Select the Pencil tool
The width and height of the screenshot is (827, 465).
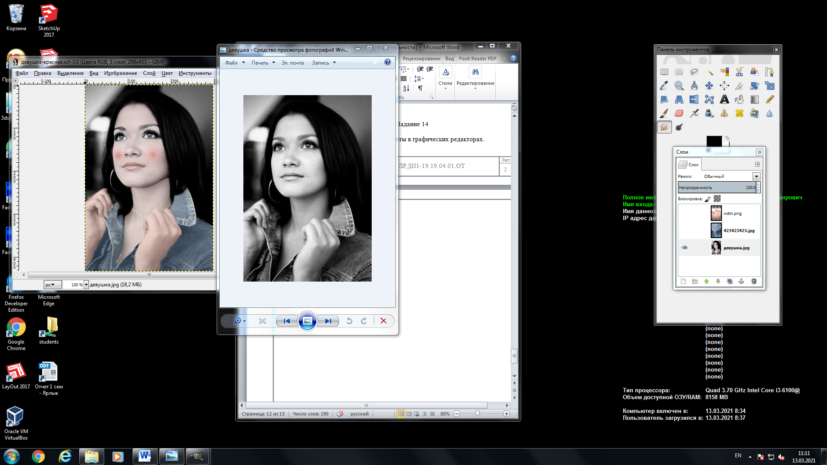point(769,99)
